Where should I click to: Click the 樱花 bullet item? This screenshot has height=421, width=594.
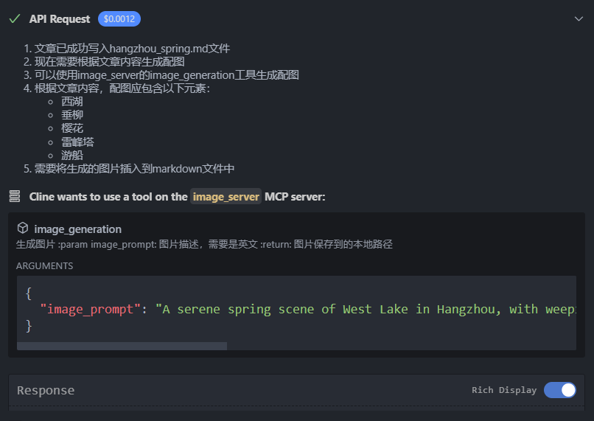pyautogui.click(x=72, y=128)
